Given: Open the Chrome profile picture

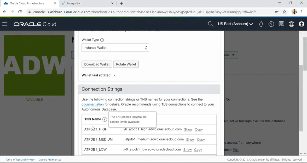Looking at the screenshot, I should (x=294, y=12).
